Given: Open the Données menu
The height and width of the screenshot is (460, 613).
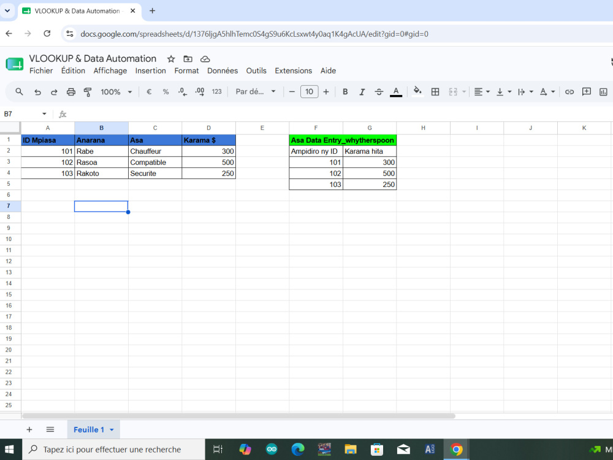Looking at the screenshot, I should pos(223,71).
